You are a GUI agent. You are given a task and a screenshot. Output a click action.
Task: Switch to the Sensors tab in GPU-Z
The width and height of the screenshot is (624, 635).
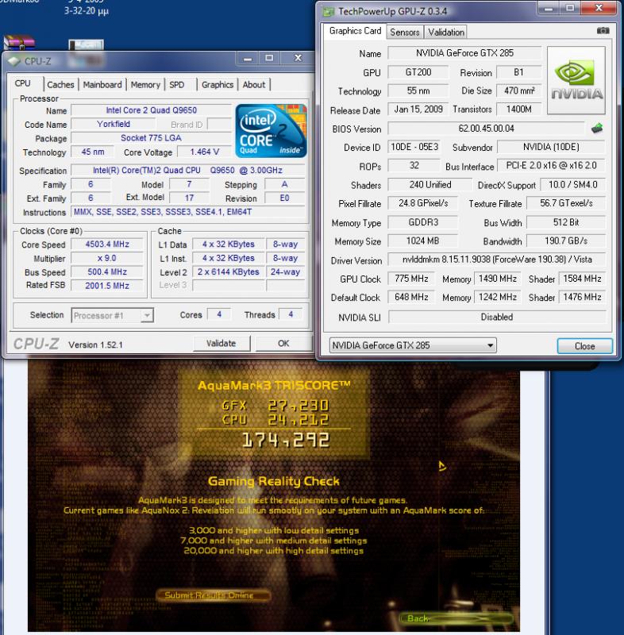tap(405, 32)
